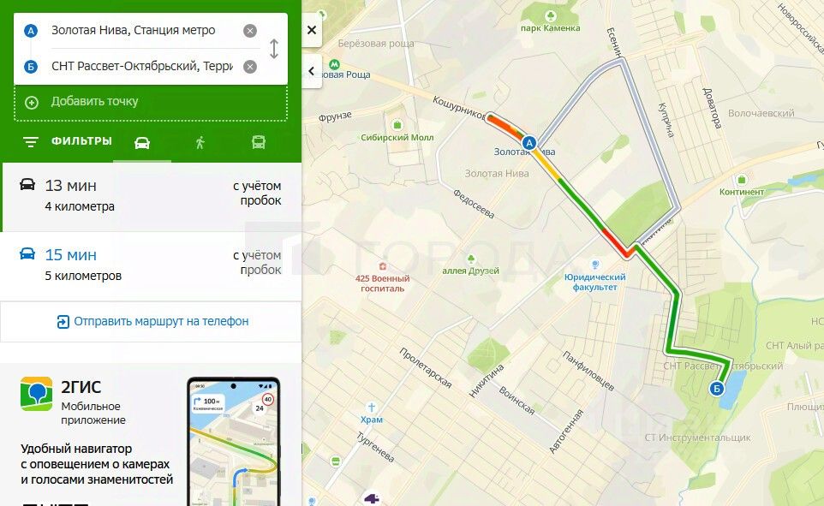Image resolution: width=824 pixels, height=506 pixels.
Task: Select the car route mode tab
Action: (142, 142)
